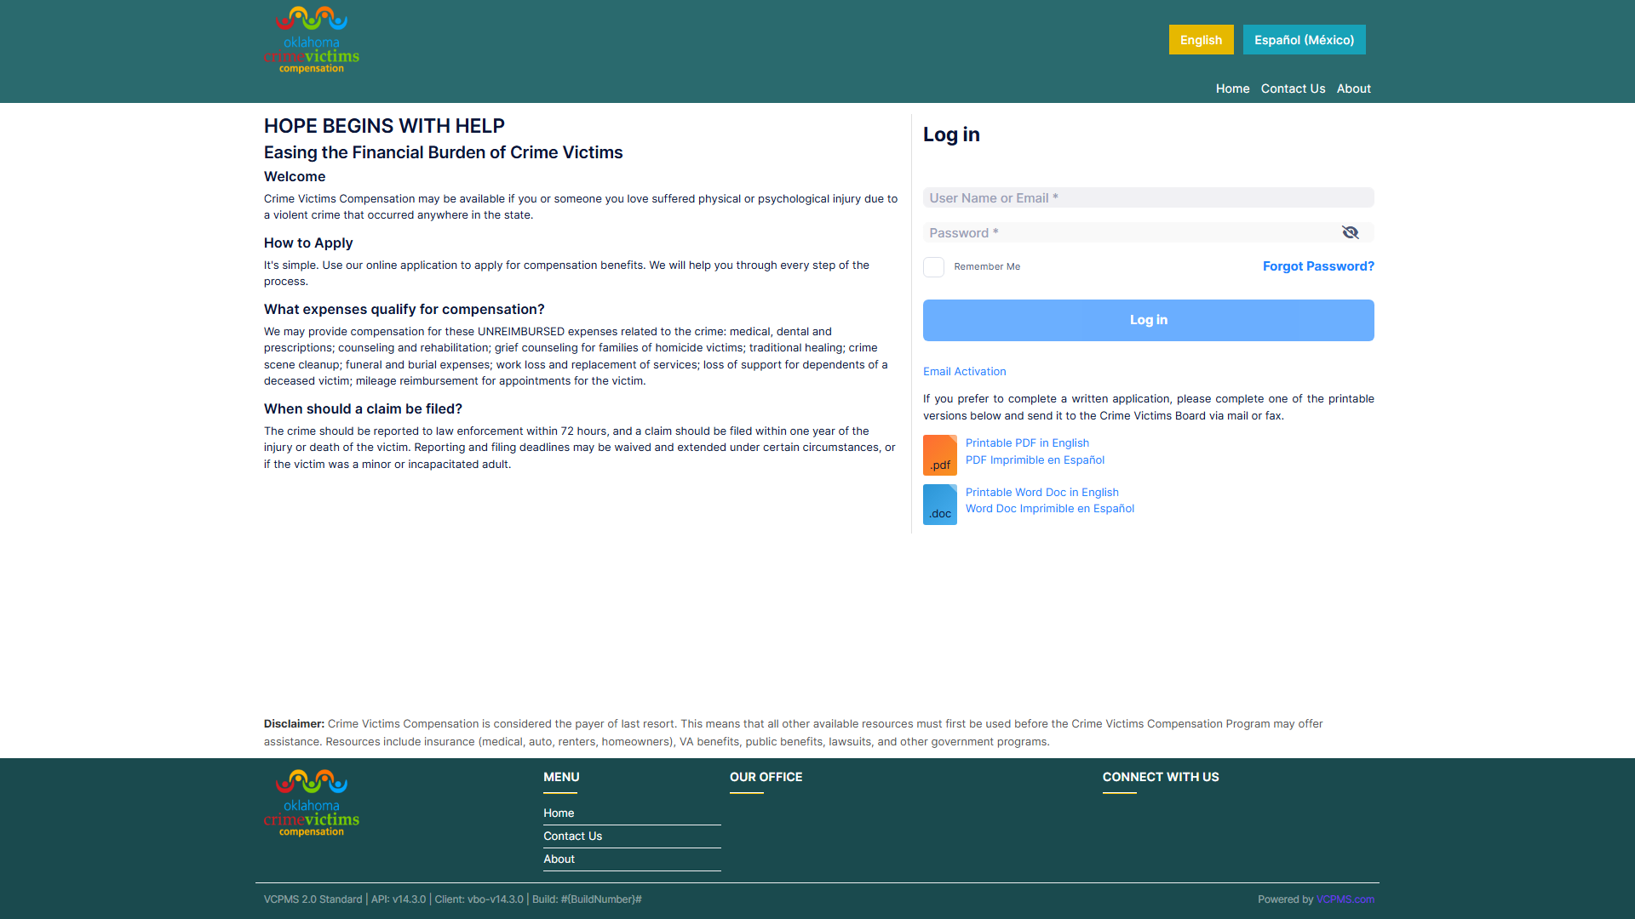Select the English language button
The image size is (1635, 919).
point(1201,39)
